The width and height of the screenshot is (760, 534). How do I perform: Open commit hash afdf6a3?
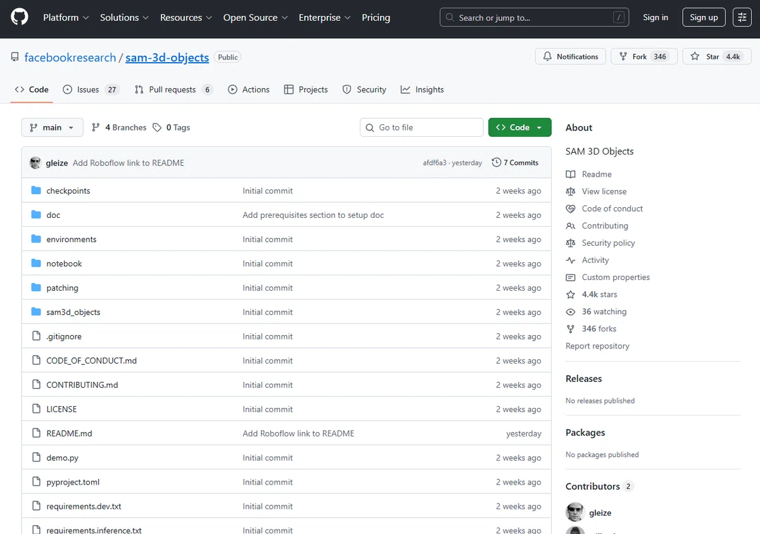434,163
